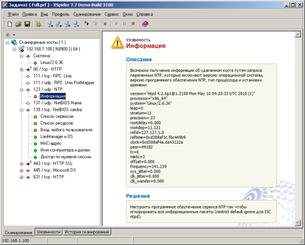
Task: Click the orange dot icon beside 123 / udp - NTP
Action: pos(28,90)
